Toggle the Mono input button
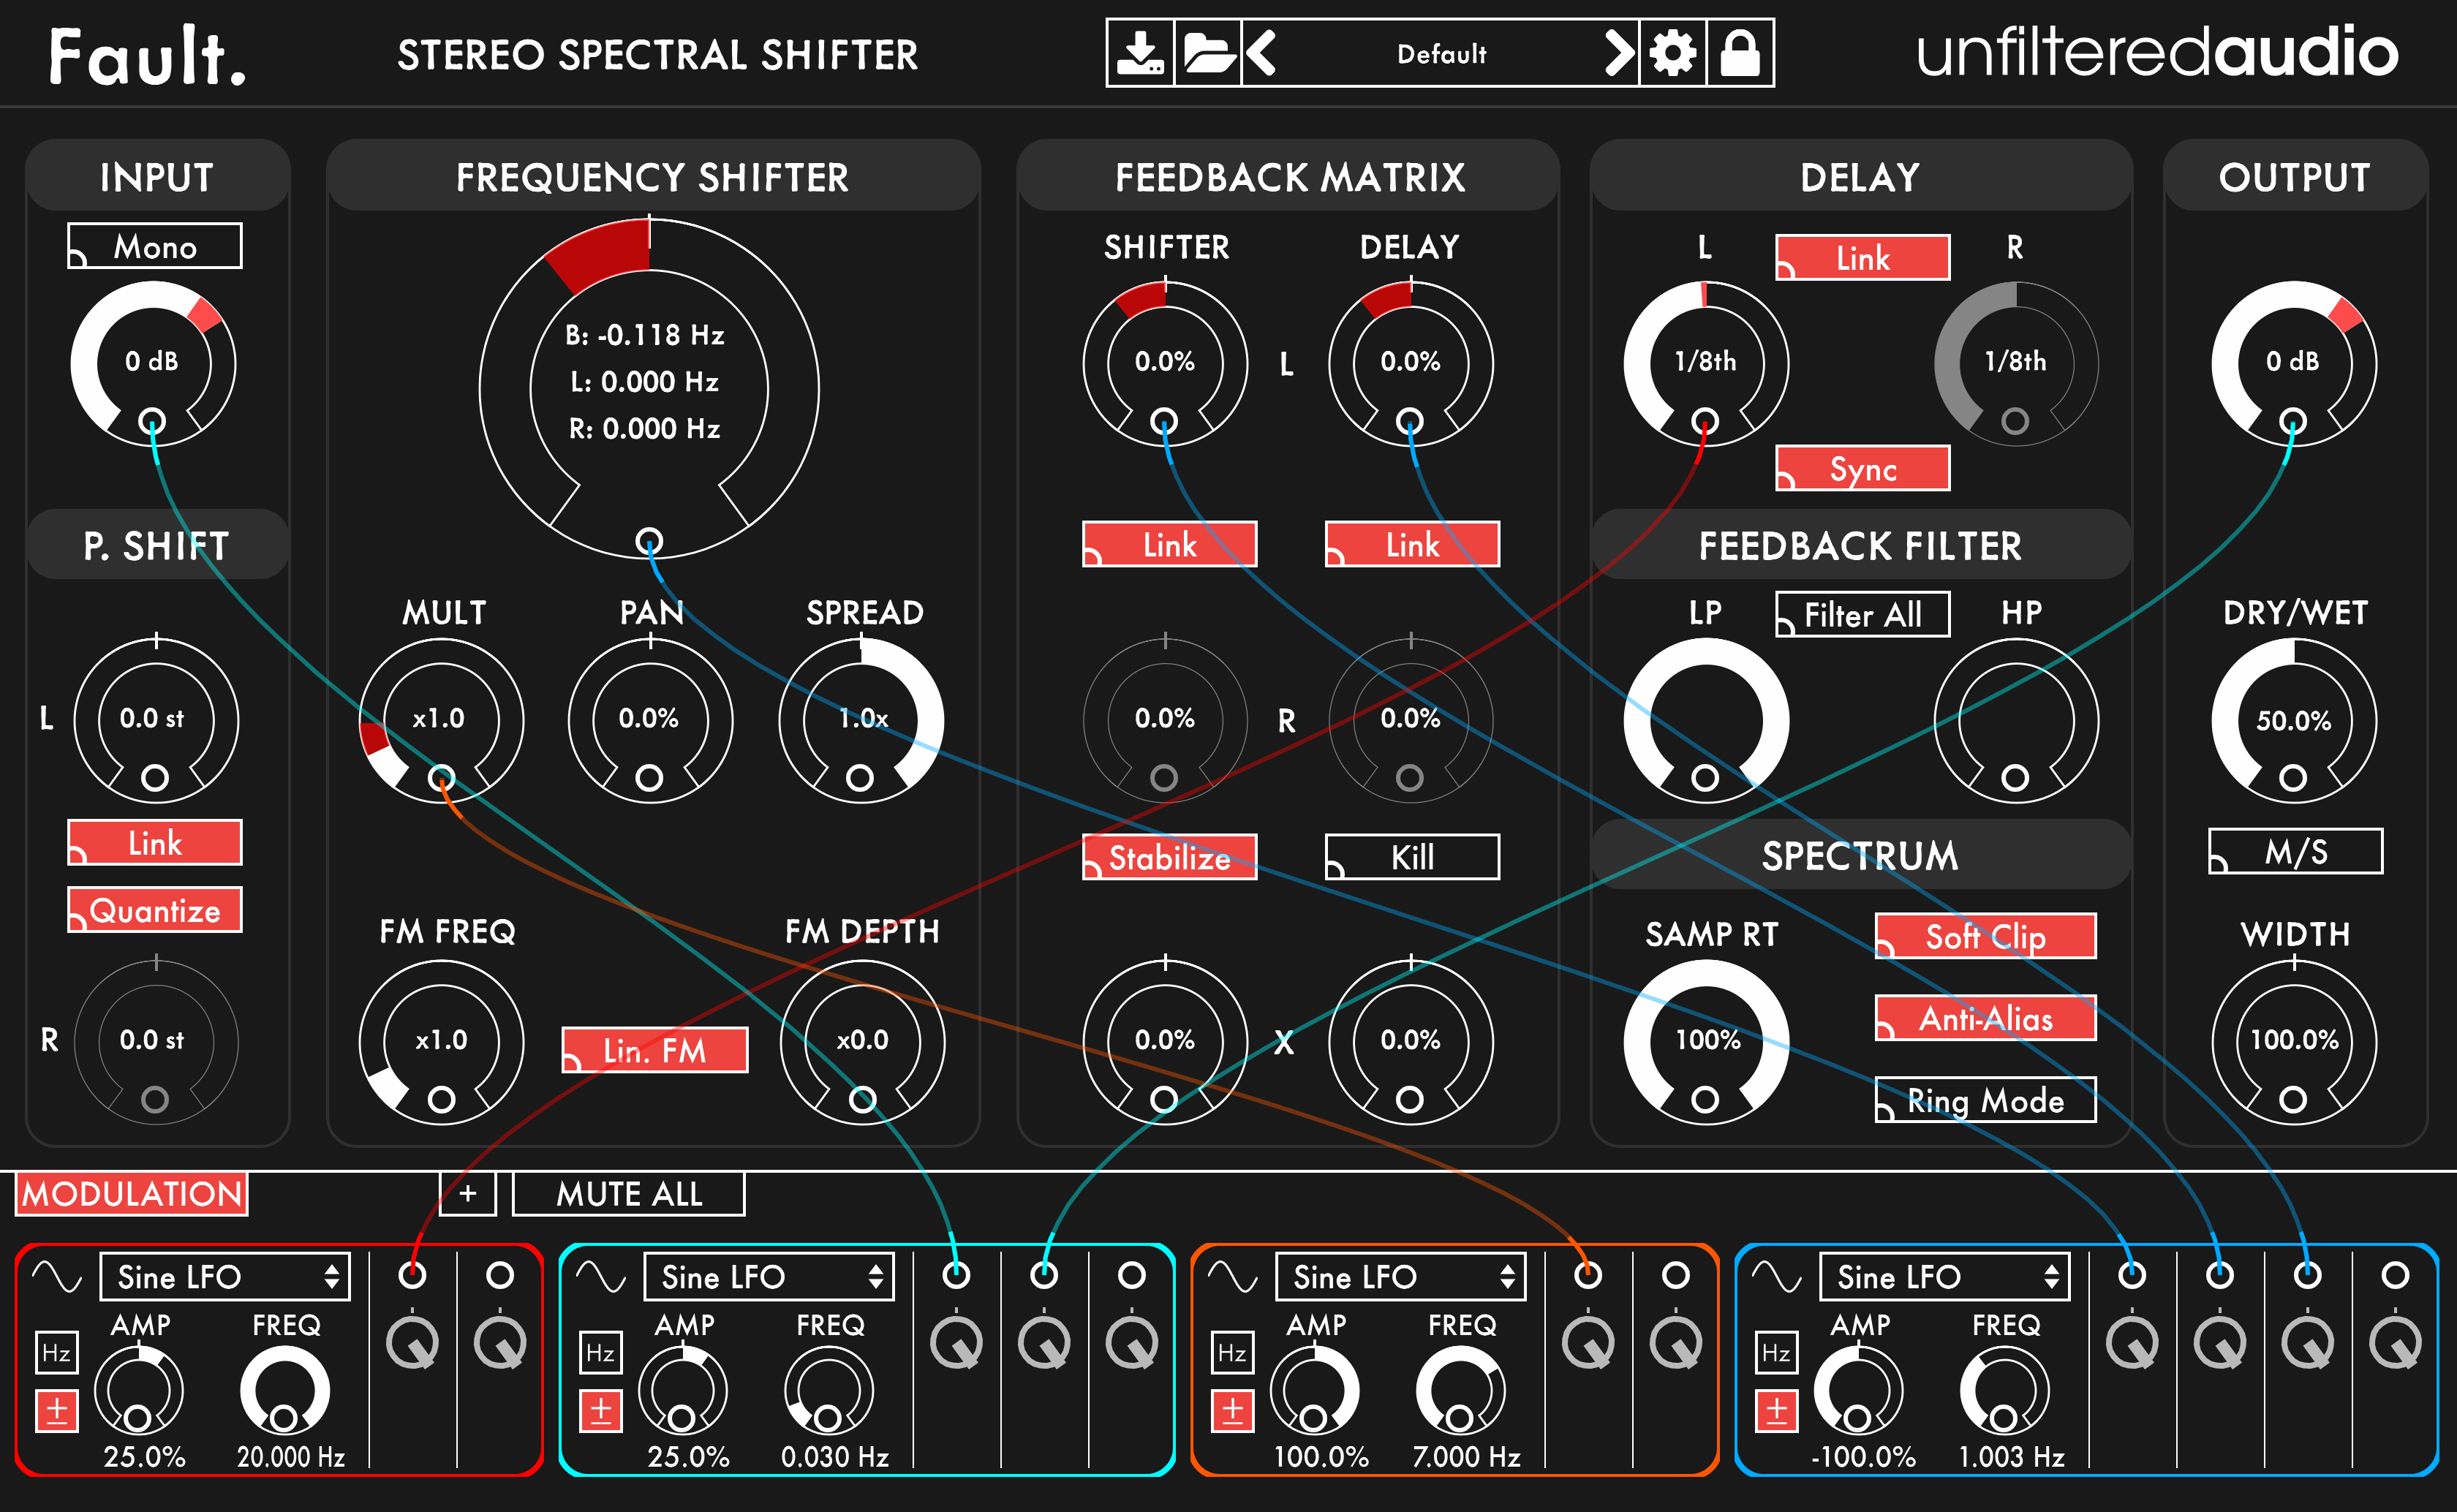Screen dimensions: 2457x1512 click(x=155, y=246)
